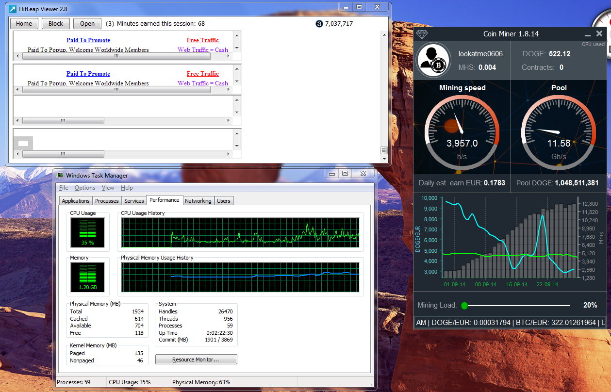Switch to the Users tab
Viewport: 611px width, 392px height.
(224, 201)
